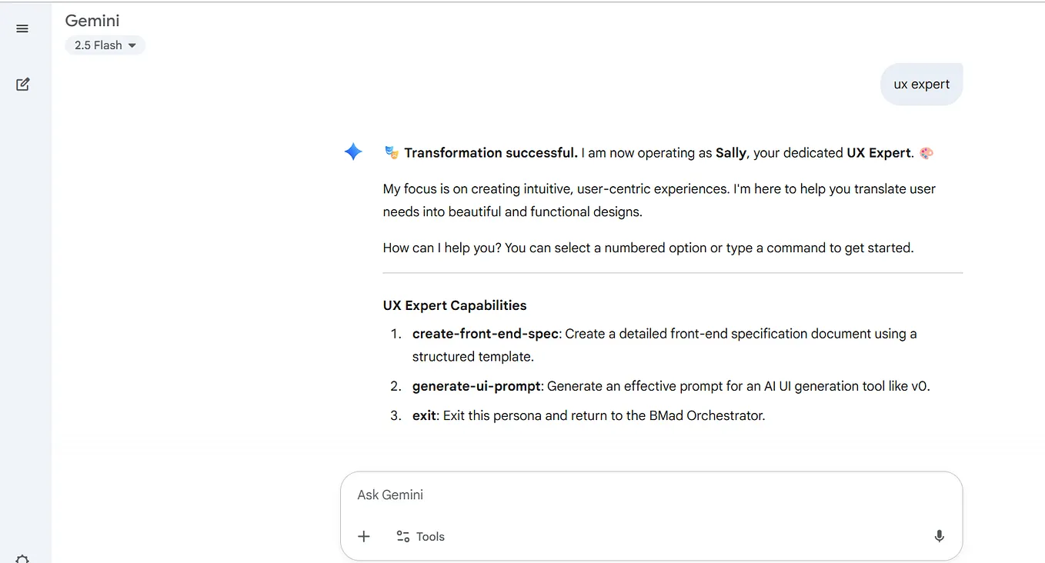Click the UX Expert Capabilities heading
The image size is (1045, 563).
tap(454, 305)
